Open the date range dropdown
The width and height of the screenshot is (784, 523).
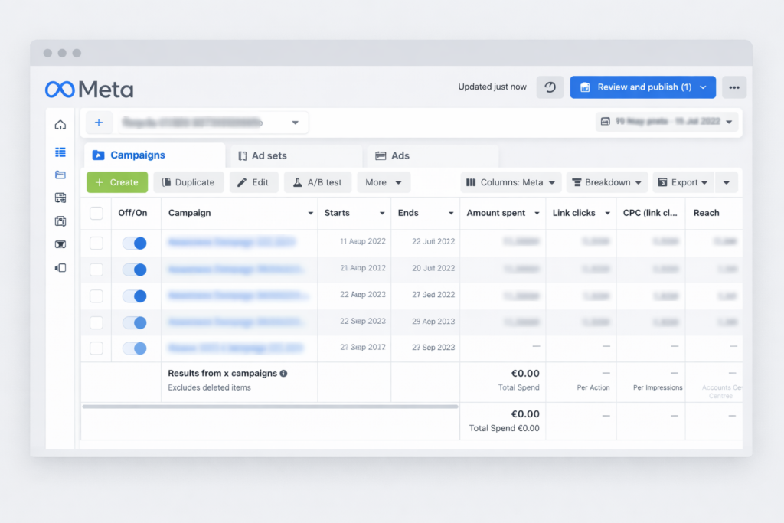(666, 122)
